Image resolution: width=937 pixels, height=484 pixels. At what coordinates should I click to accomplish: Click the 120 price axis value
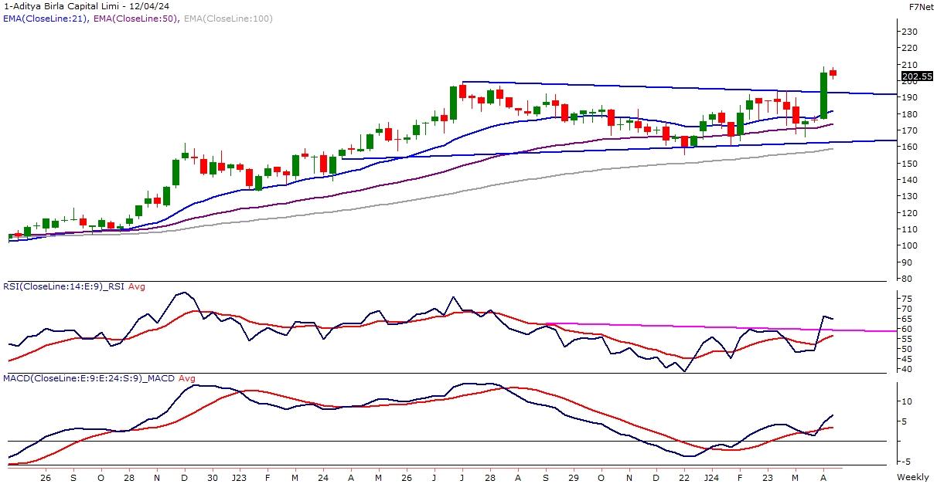pyautogui.click(x=909, y=213)
